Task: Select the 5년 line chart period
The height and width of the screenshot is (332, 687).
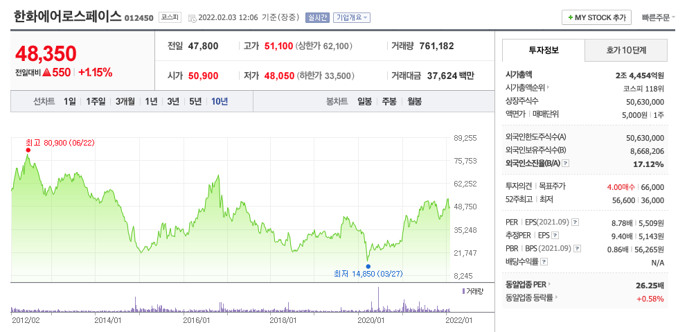Action: click(195, 101)
